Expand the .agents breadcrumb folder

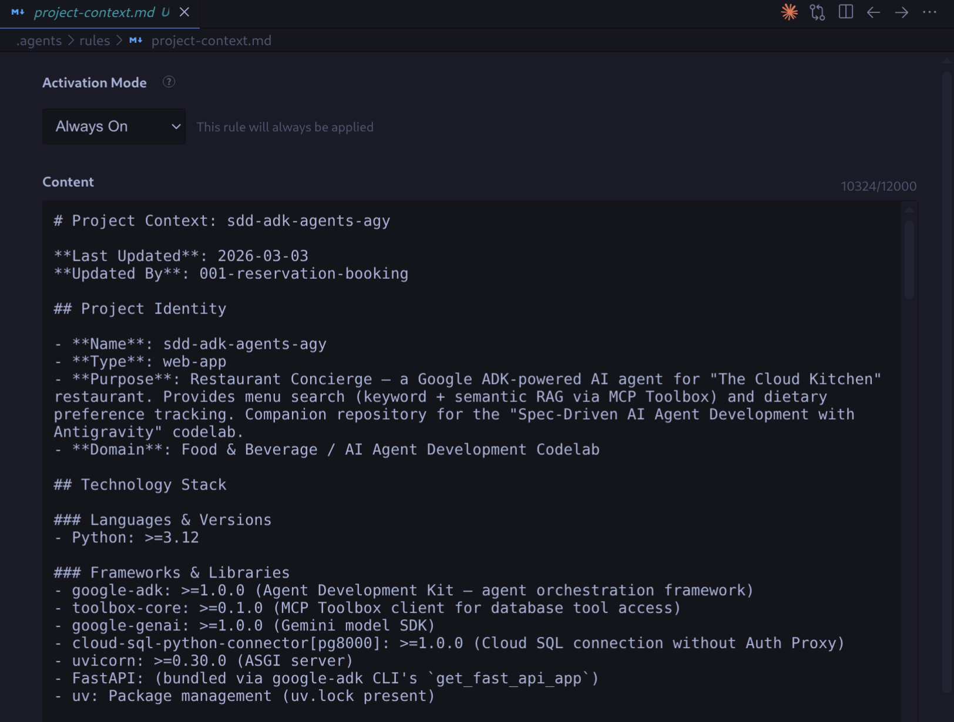coord(39,41)
